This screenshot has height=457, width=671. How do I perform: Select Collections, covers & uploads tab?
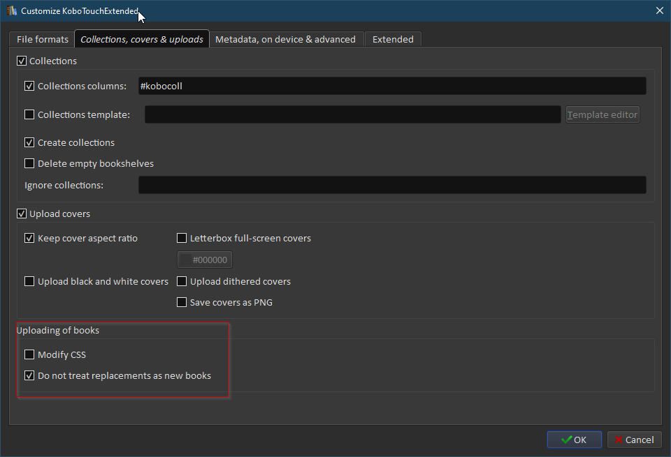pyautogui.click(x=142, y=39)
